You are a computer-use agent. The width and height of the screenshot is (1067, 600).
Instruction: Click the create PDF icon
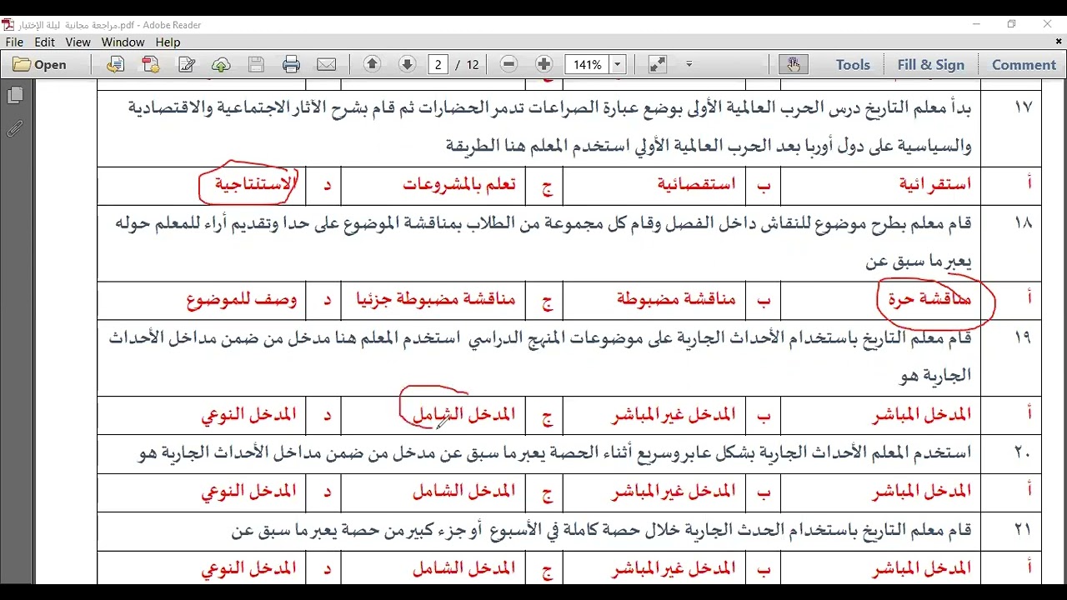click(150, 64)
